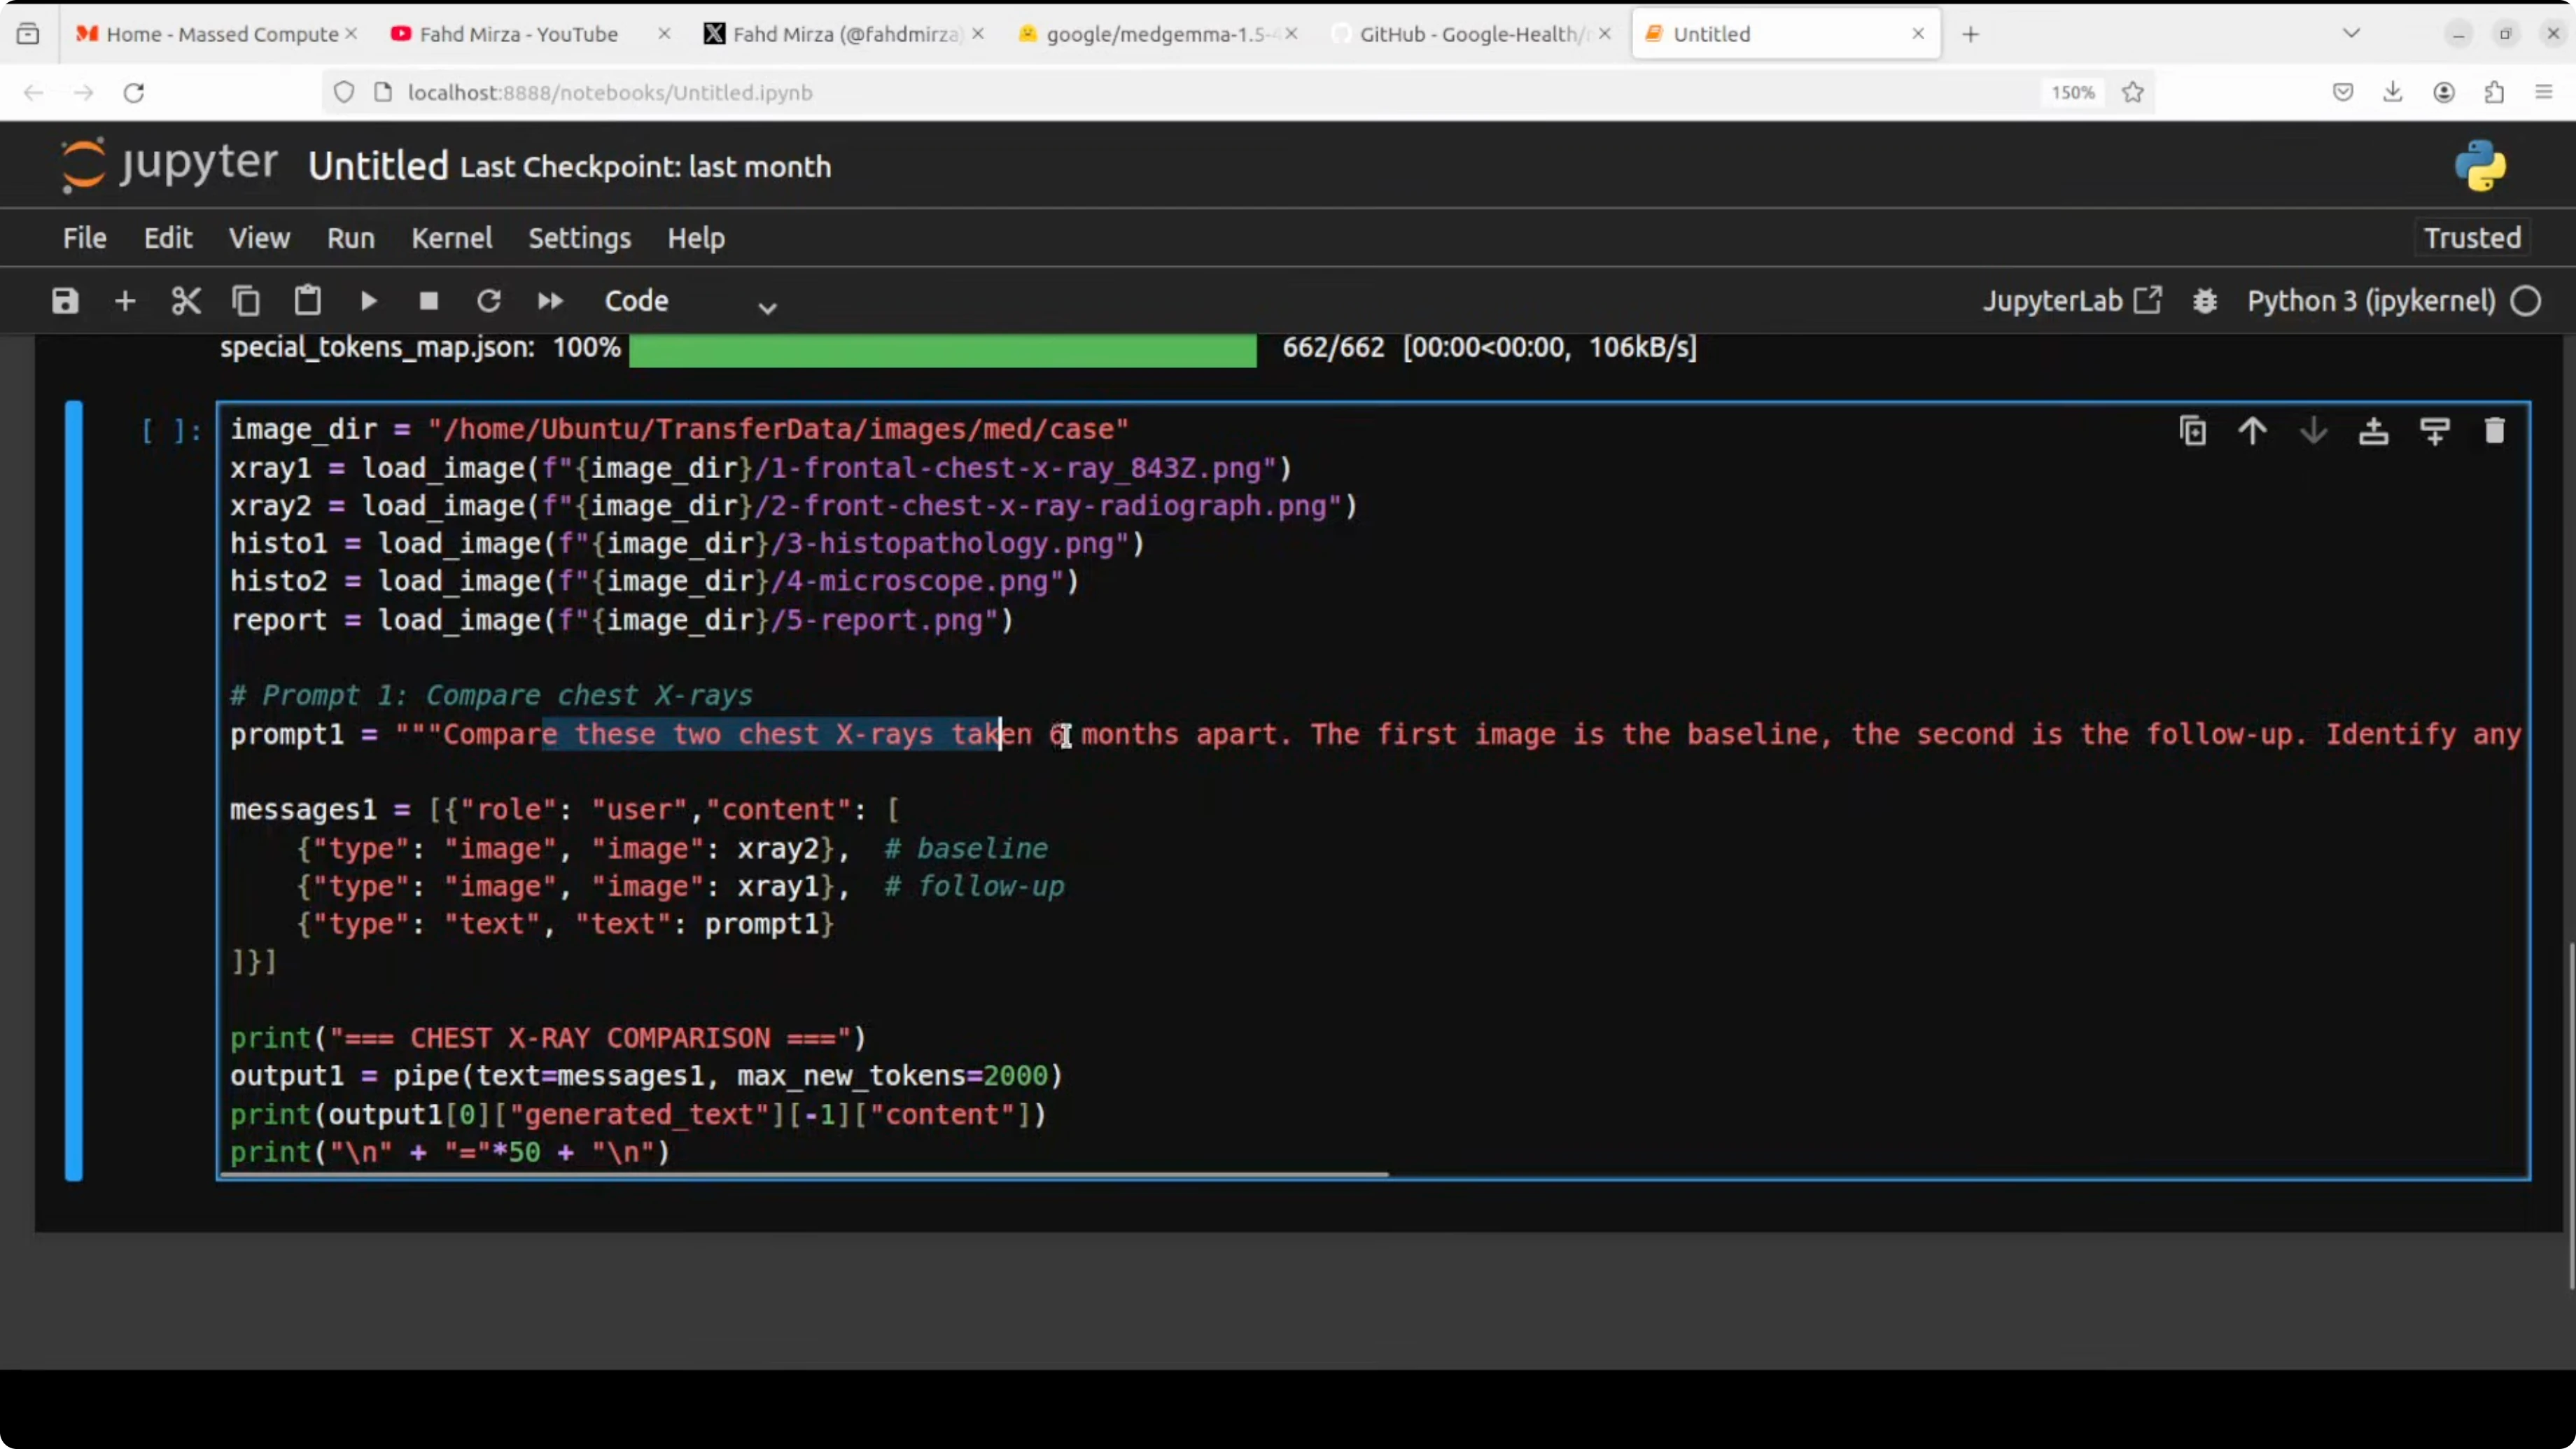Move the cell up with arrow icon
Screen dimensions: 2576x1449
(2253, 431)
